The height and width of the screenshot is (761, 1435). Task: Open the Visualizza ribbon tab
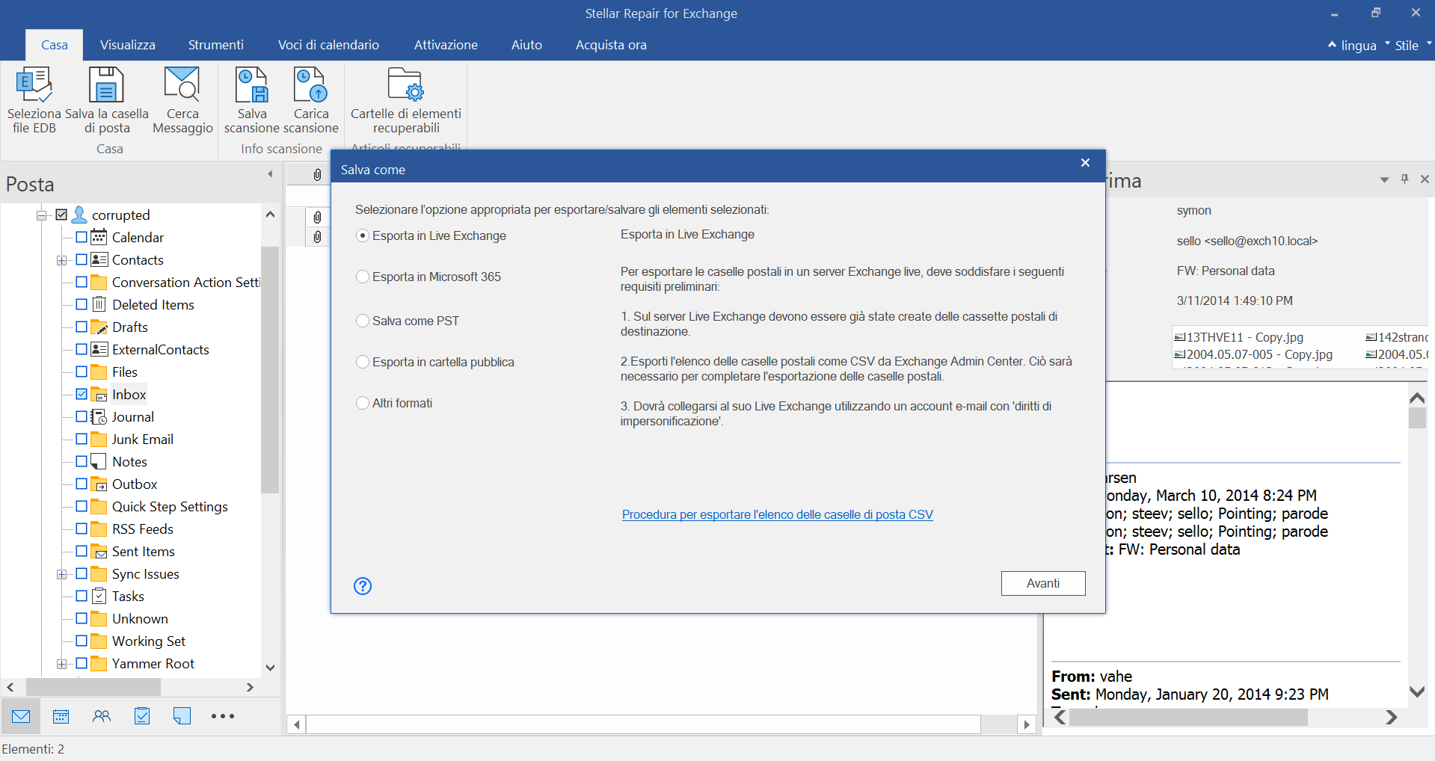click(x=128, y=45)
